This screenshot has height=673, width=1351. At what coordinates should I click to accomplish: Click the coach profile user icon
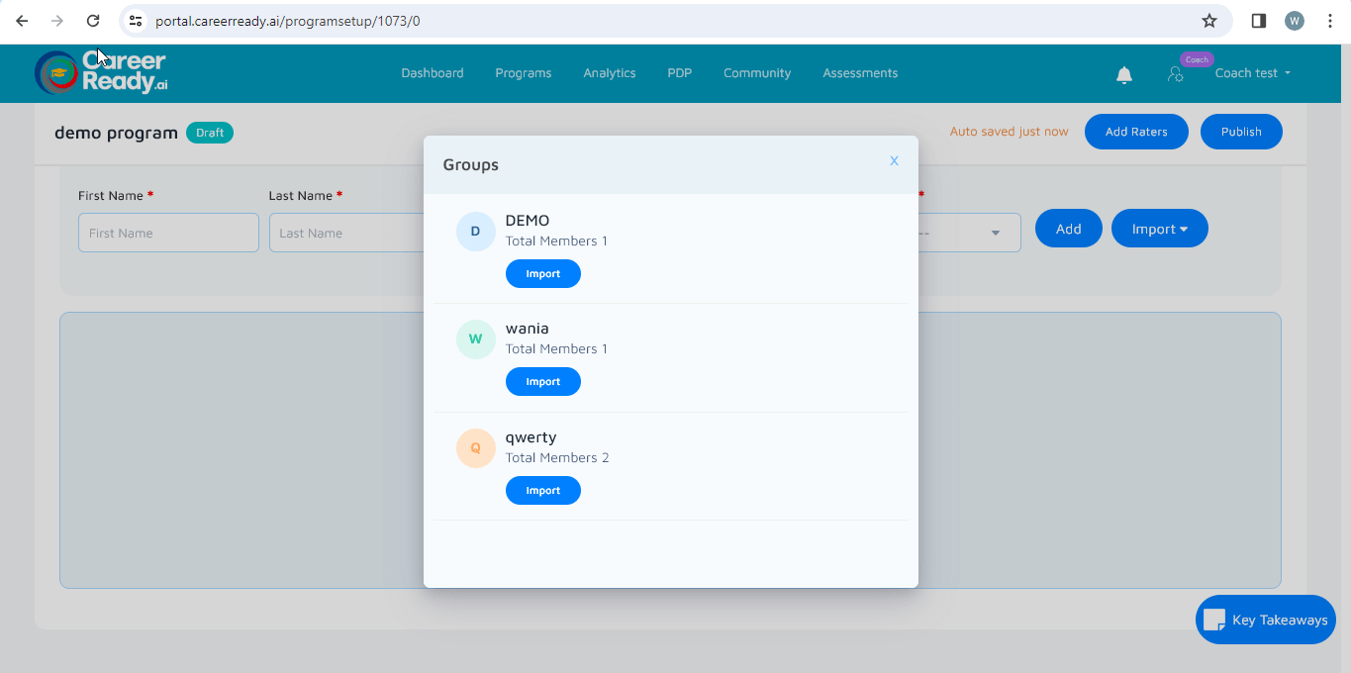coord(1175,74)
